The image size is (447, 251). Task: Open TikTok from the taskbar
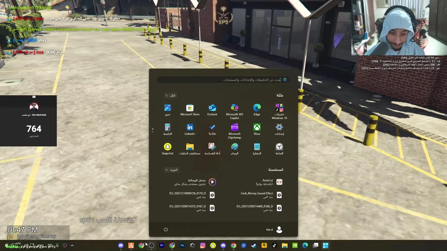point(274,245)
